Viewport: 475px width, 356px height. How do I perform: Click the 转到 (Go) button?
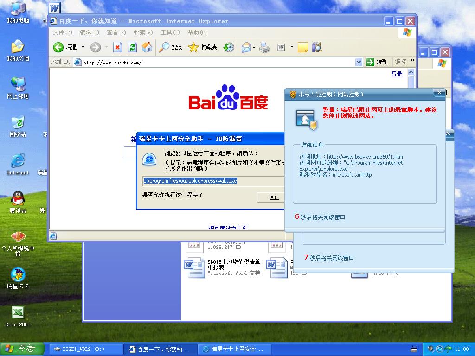377,62
